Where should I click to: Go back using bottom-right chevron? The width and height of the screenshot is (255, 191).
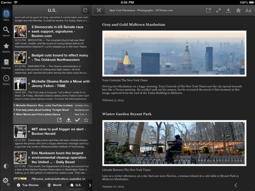pos(236,185)
